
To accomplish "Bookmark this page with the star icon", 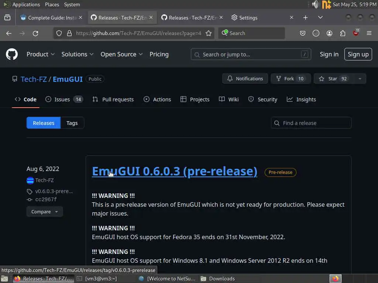I will (209, 33).
